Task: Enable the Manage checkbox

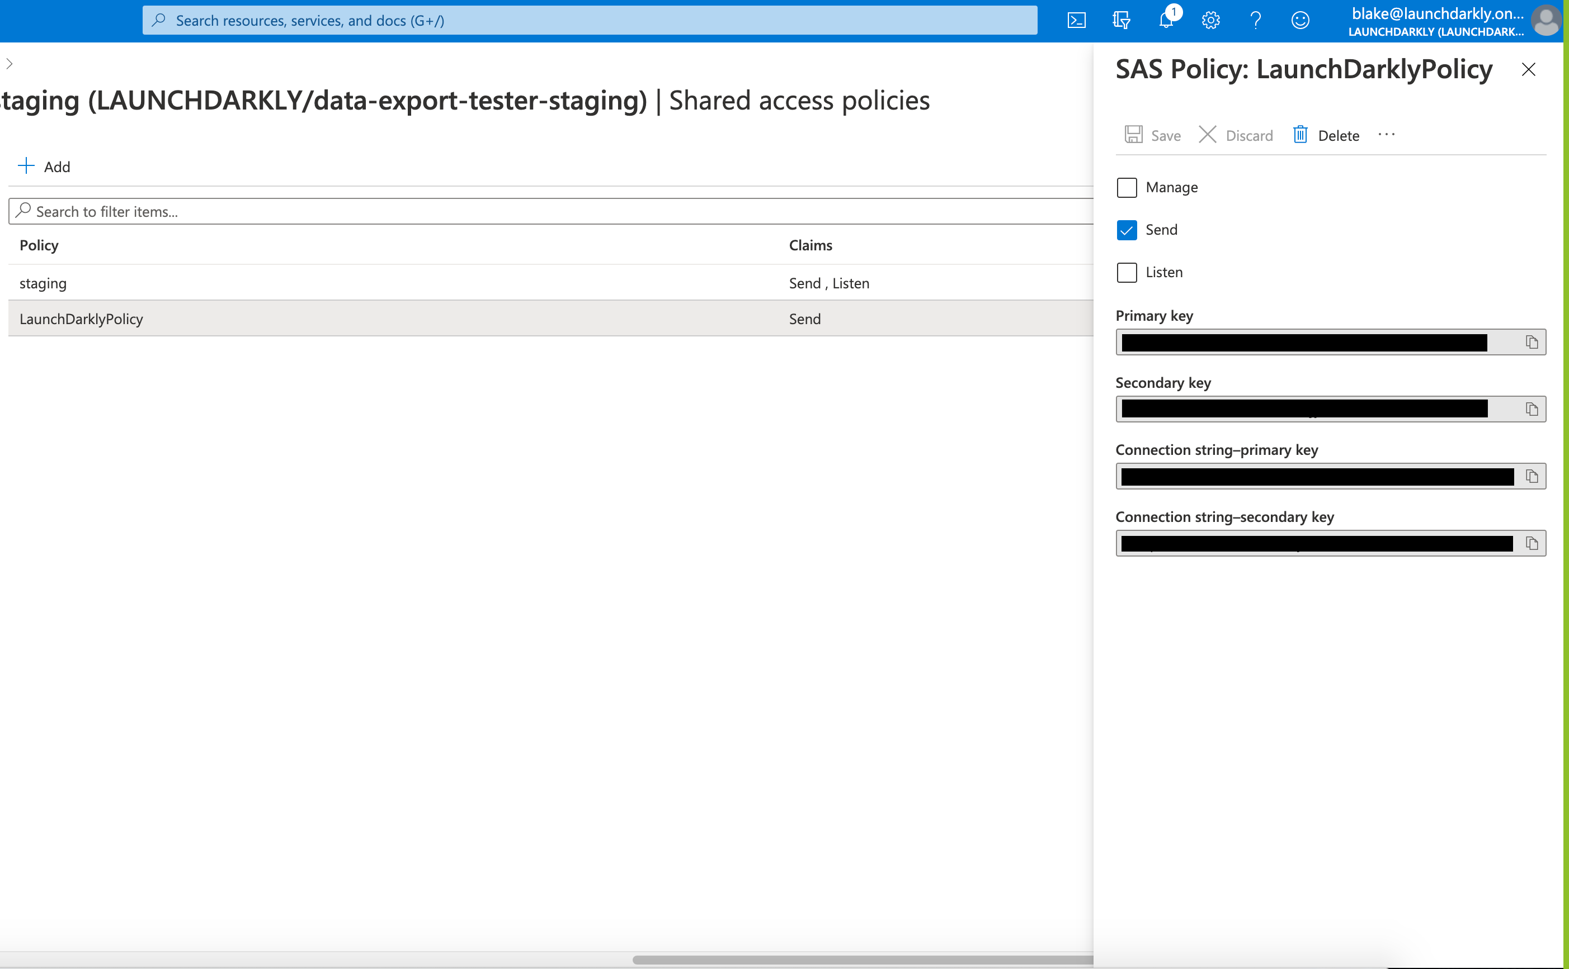Action: pyautogui.click(x=1127, y=187)
